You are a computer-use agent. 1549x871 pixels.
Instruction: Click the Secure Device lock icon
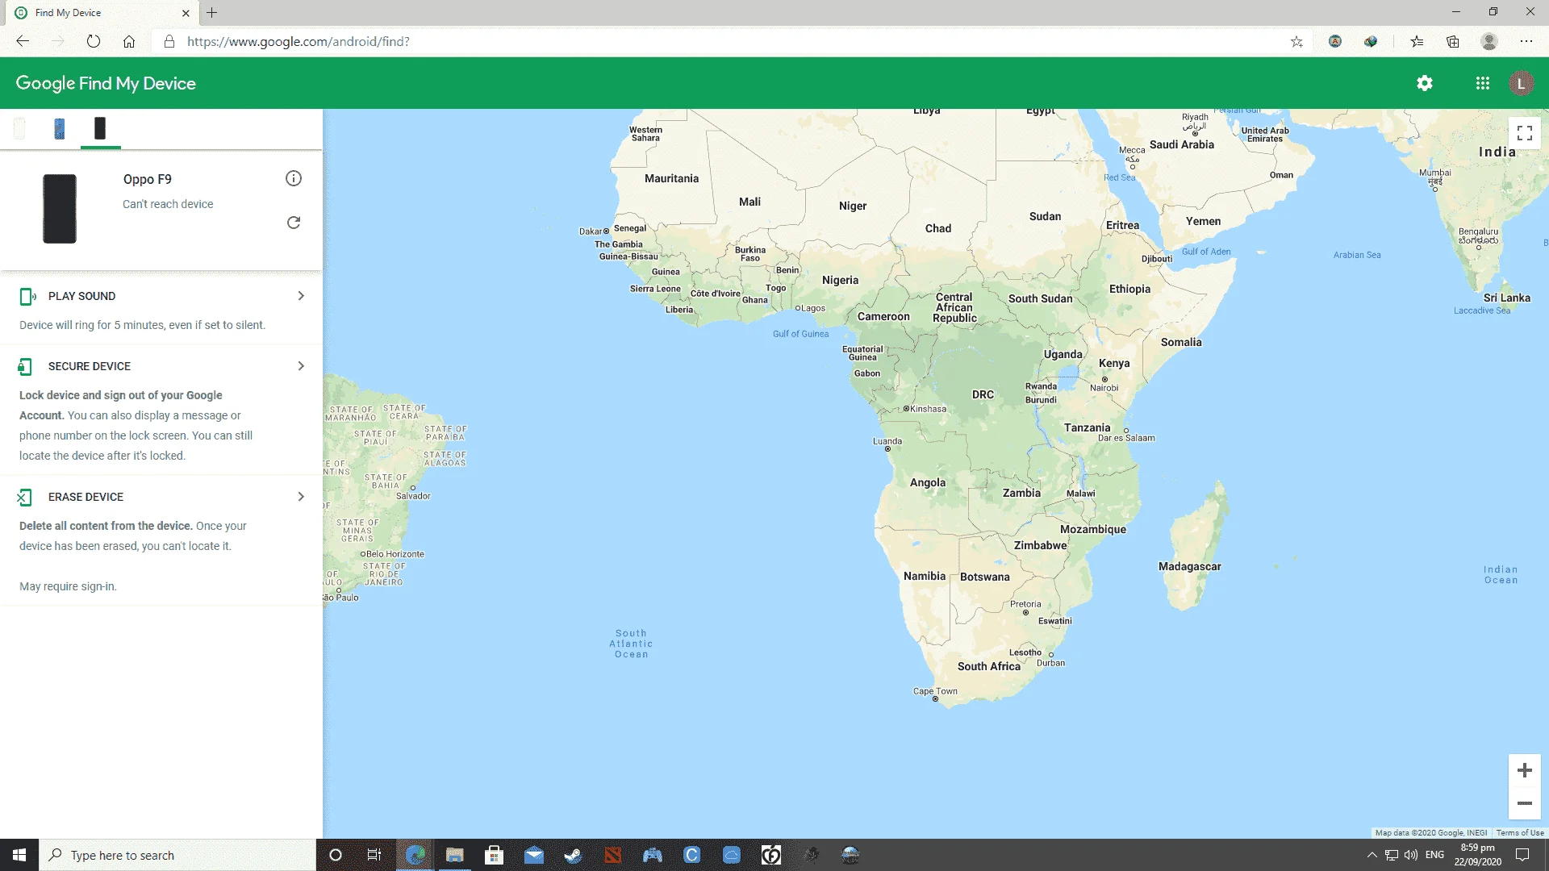(25, 367)
